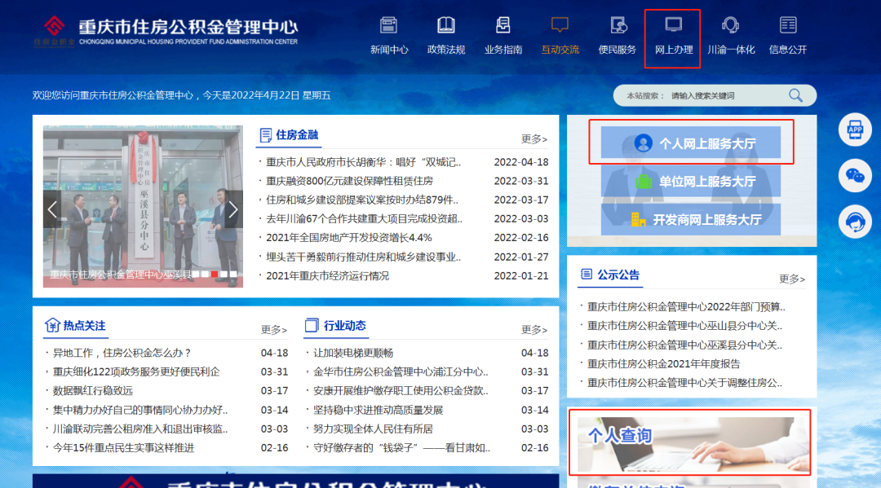Open the 异地工作，住房公积金怎么办？ article
Screen dimensions: 881x488
pyautogui.click(x=122, y=353)
